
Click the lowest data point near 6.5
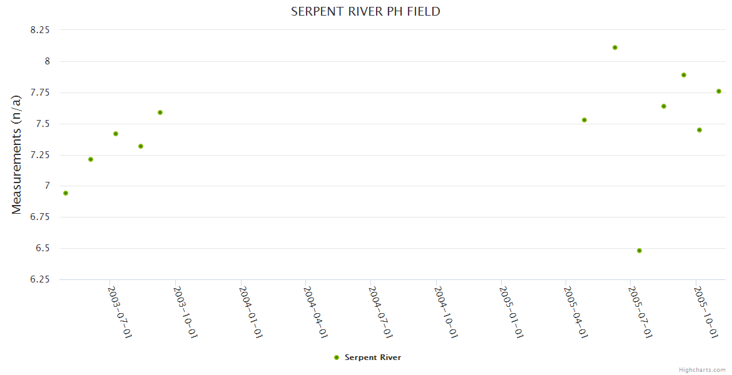pos(639,251)
